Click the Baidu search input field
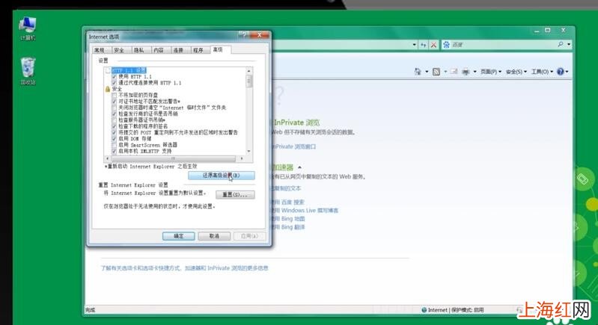The width and height of the screenshot is (598, 325). tap(504, 45)
